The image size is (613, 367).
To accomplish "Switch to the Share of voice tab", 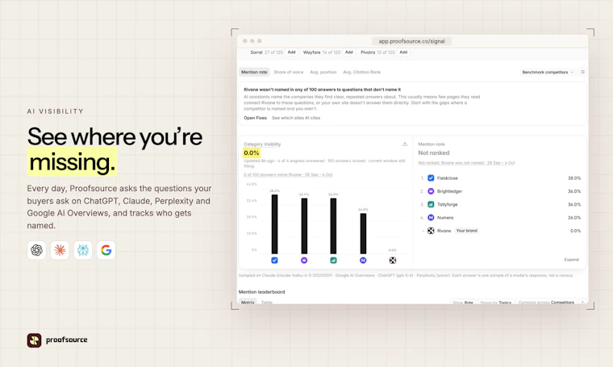I will pyautogui.click(x=289, y=73).
